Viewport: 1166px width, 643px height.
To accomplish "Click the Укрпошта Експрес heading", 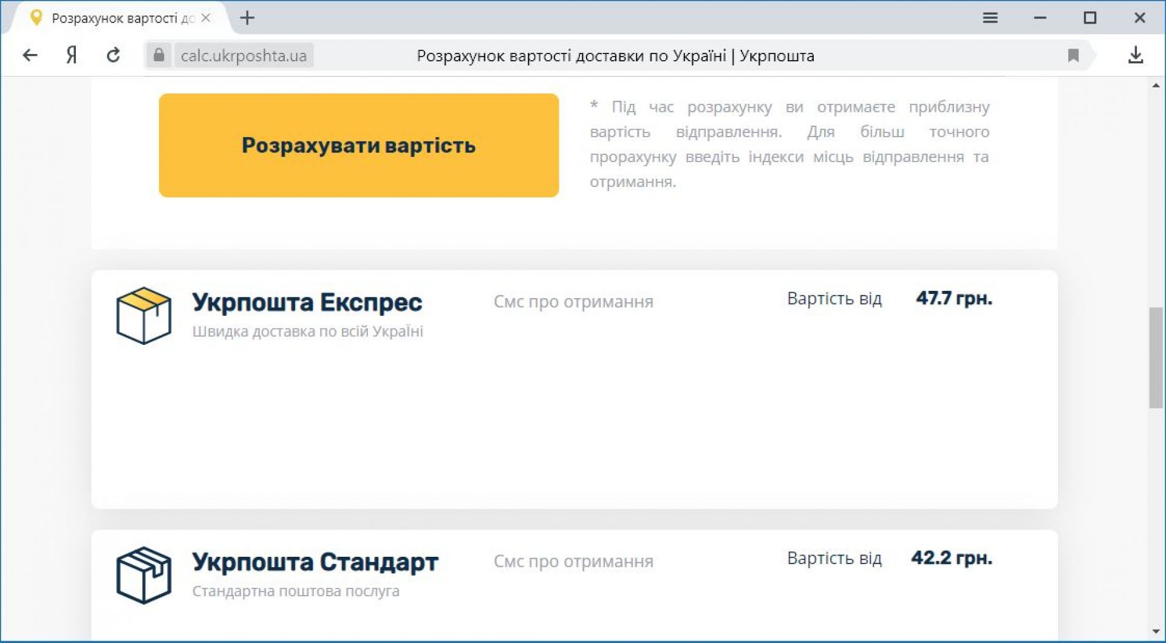I will point(307,302).
